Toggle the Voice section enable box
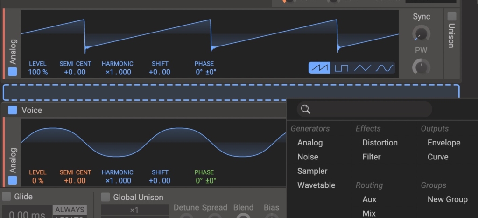This screenshot has height=218, width=478. [13, 110]
